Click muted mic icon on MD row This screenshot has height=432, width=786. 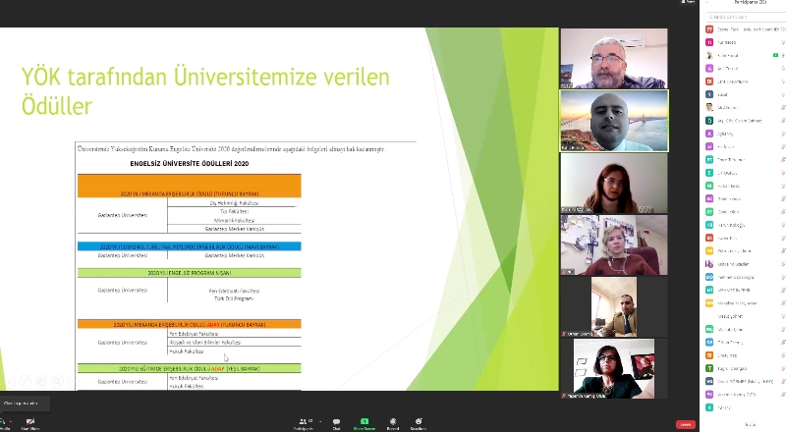coord(783,277)
